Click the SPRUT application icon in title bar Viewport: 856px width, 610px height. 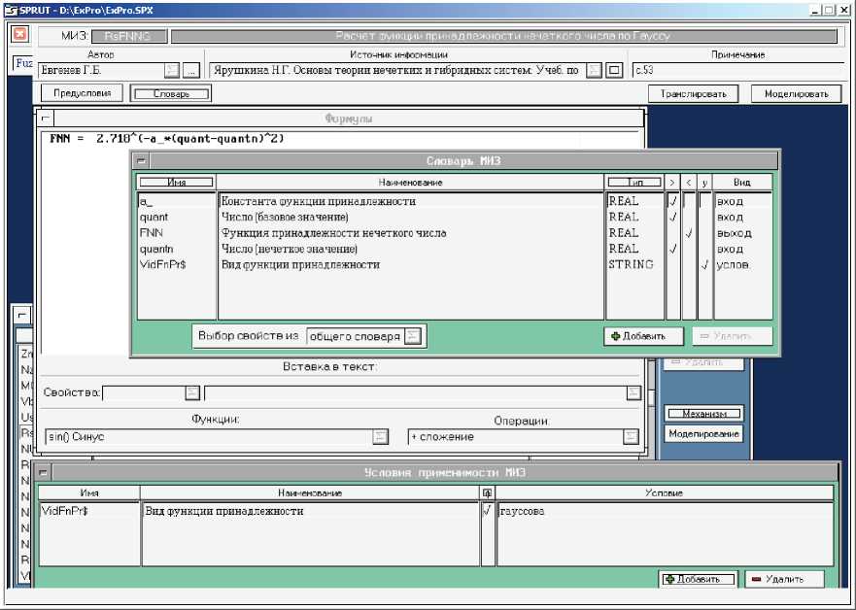point(11,11)
